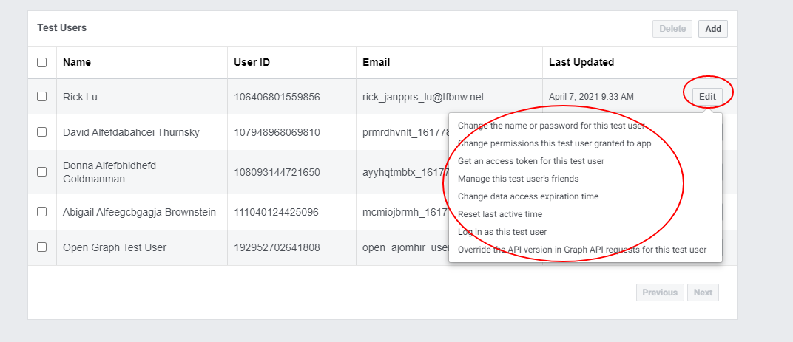Select 'Change data access expiration time'
Viewport: 793px width, 342px height.
click(528, 196)
